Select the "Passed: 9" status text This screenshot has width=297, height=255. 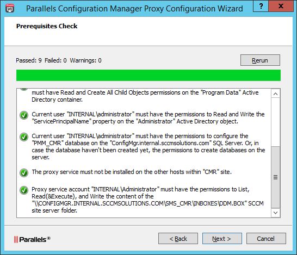click(x=29, y=60)
